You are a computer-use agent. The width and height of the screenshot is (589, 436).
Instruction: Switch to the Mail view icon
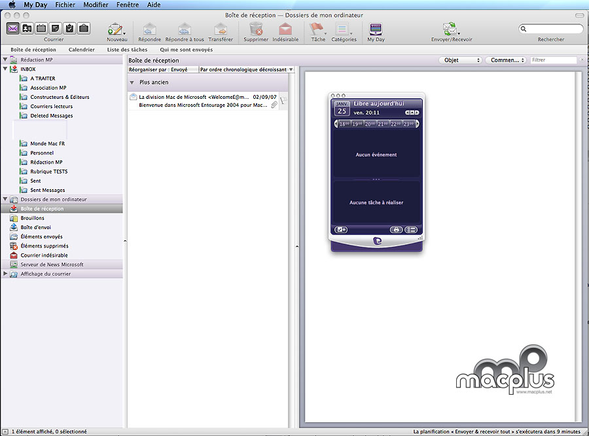[13, 28]
